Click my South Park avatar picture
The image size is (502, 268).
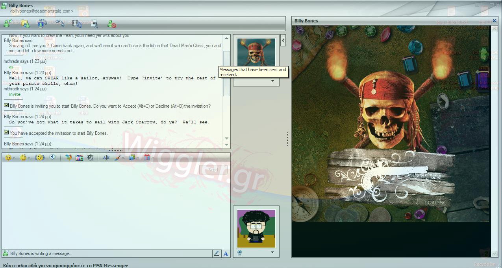[x=256, y=229]
